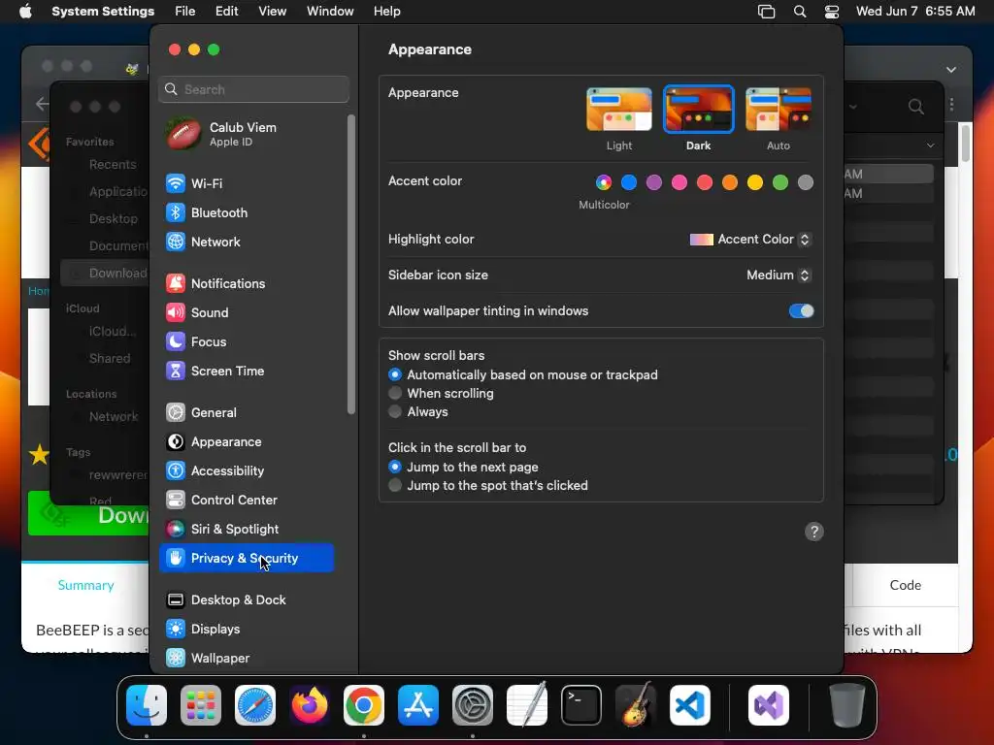Open Sidebar icon size Medium dropdown

(779, 275)
